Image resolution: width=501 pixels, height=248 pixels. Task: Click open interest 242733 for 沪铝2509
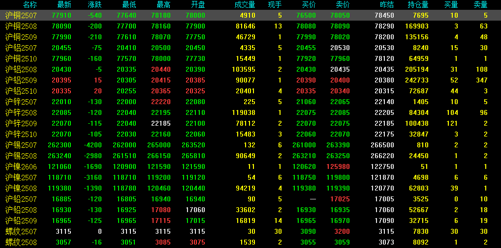[417, 81]
